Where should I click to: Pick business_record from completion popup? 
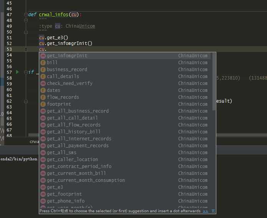pyautogui.click(x=125, y=70)
